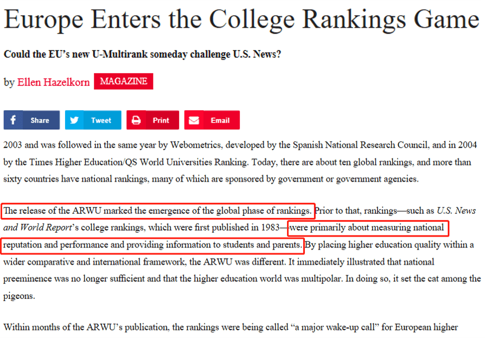Click text 'preeminence was no longer sufficient'
This screenshot has width=485, height=338.
74,279
